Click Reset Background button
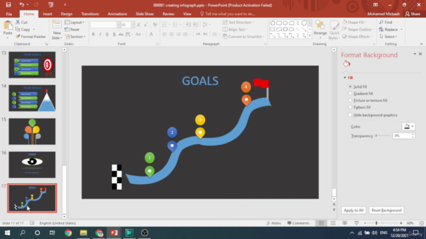Screen dimensions: 426x239 386,210
